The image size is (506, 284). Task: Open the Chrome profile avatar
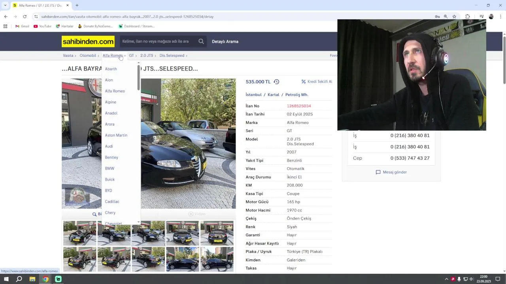[491, 17]
